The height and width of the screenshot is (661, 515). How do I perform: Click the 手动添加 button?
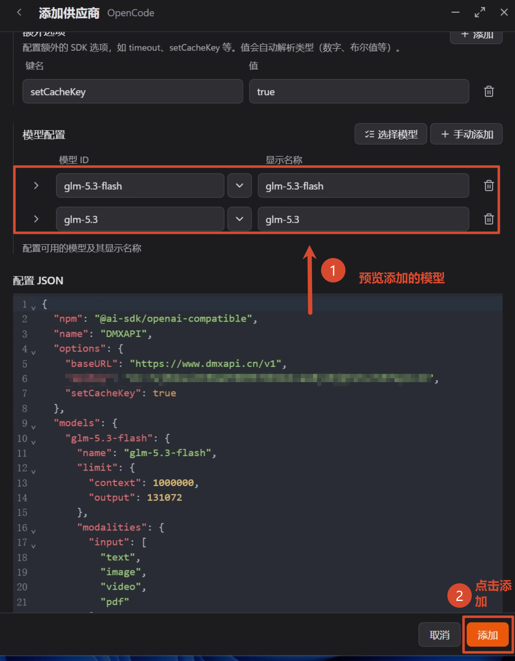(466, 134)
